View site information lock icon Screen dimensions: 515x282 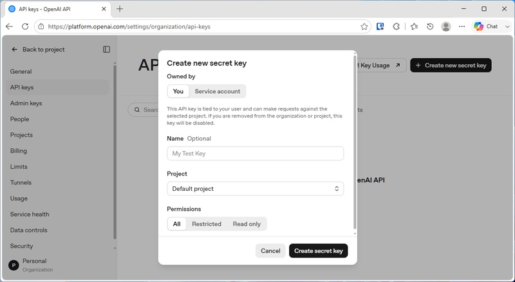point(41,26)
